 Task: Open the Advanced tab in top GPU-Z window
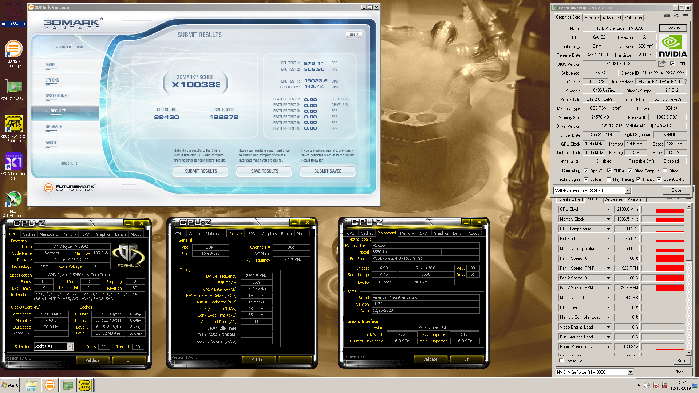[x=612, y=17]
